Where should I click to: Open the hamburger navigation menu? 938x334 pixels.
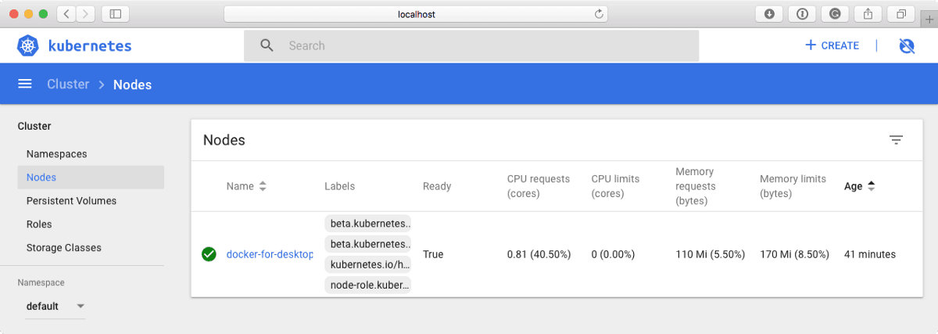coord(25,84)
